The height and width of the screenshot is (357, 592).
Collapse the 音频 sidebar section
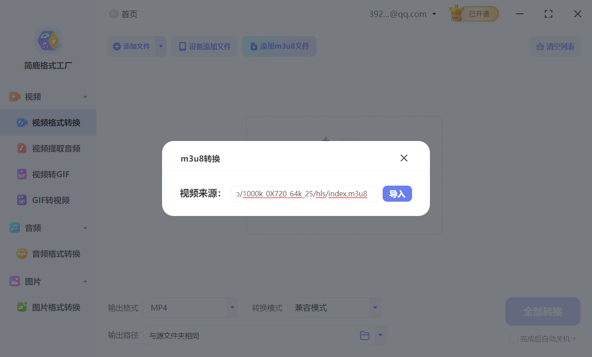[85, 228]
